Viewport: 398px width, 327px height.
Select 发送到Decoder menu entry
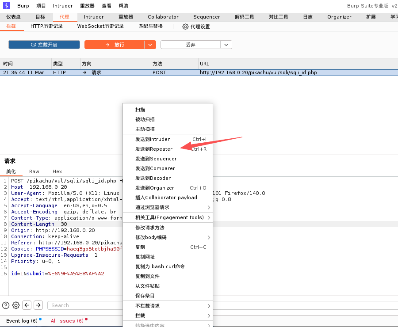[168, 178]
